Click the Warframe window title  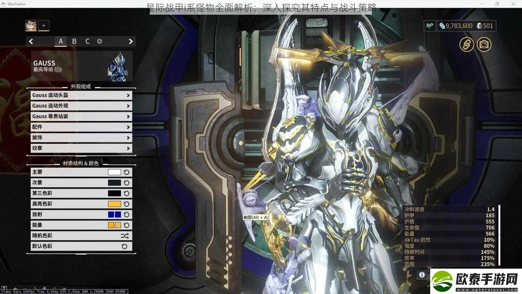coord(17,4)
